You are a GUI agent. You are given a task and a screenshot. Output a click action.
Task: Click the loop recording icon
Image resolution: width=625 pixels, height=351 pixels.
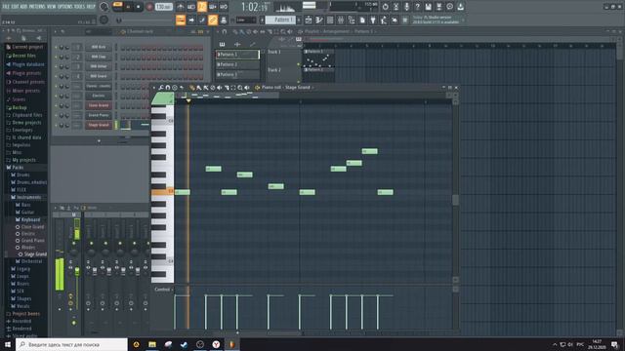[224, 7]
